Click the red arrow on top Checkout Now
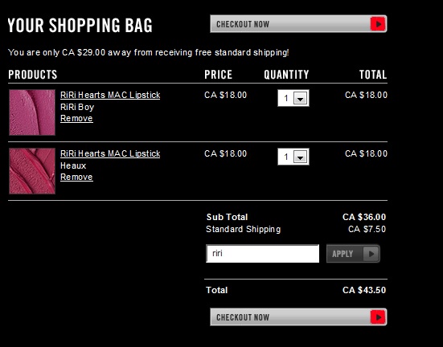Viewport: 443px width, 347px height. [378, 24]
